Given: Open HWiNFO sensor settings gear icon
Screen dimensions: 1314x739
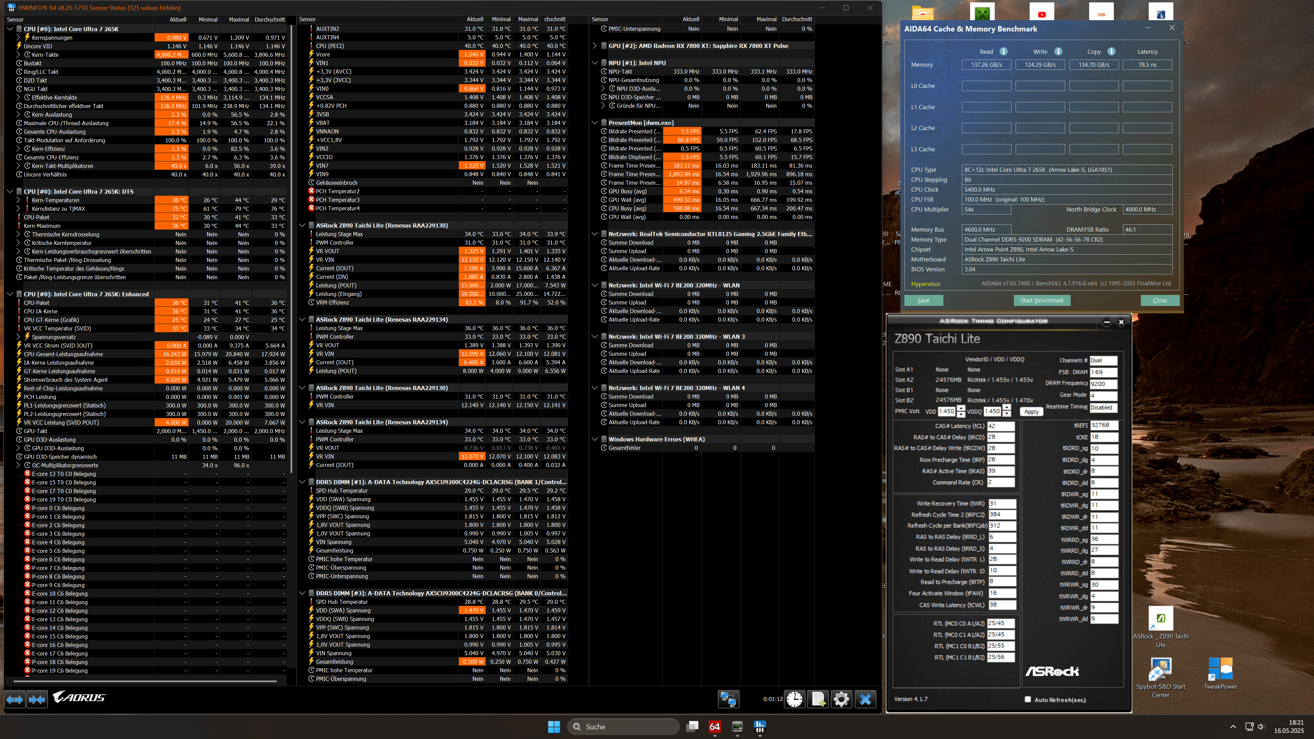Looking at the screenshot, I should 841,699.
